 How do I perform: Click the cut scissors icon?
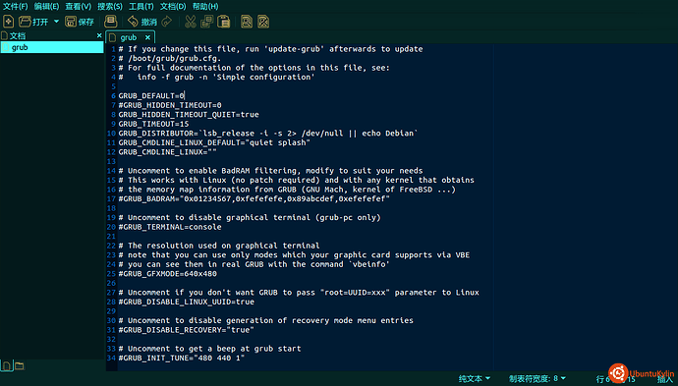191,22
